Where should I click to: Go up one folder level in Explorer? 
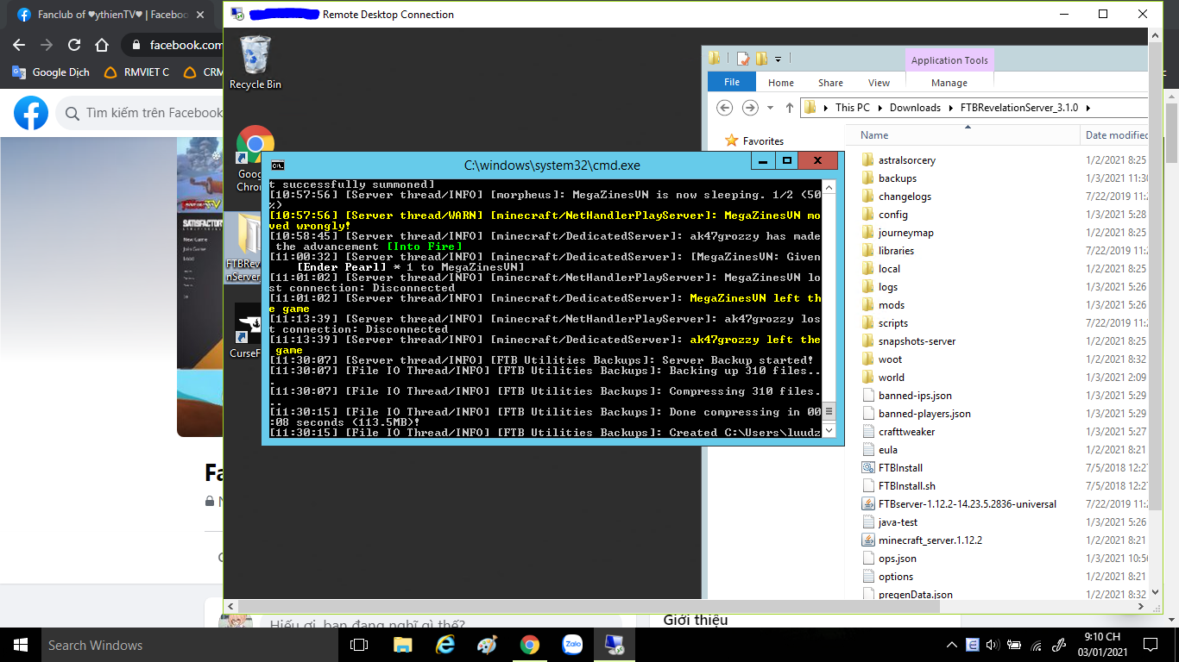point(789,108)
